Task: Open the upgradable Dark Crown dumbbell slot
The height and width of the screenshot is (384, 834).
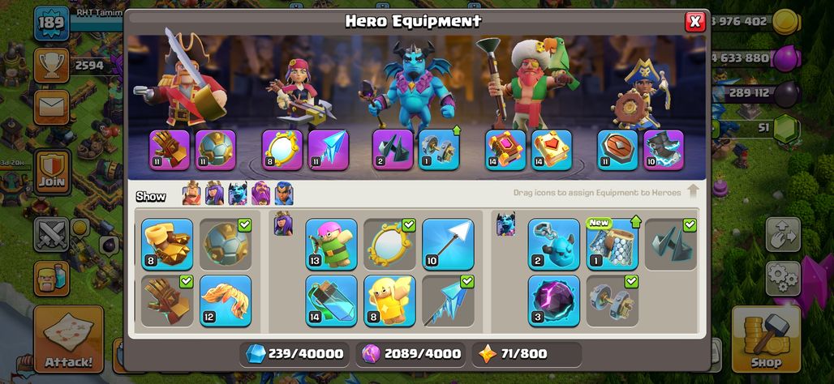Action: point(439,150)
